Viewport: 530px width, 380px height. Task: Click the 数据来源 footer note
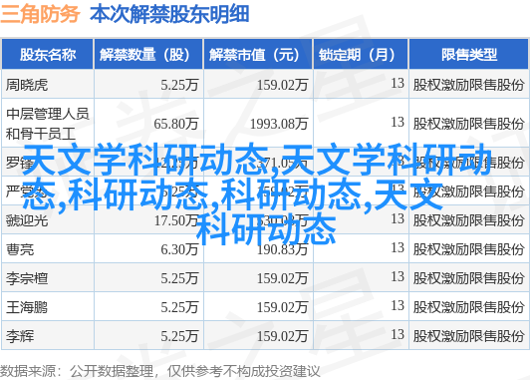coord(159,371)
